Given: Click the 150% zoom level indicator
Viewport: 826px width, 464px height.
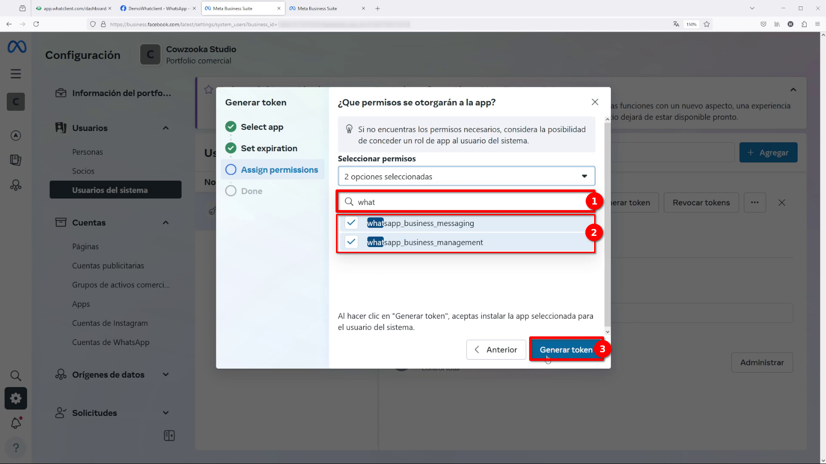Looking at the screenshot, I should [x=691, y=24].
